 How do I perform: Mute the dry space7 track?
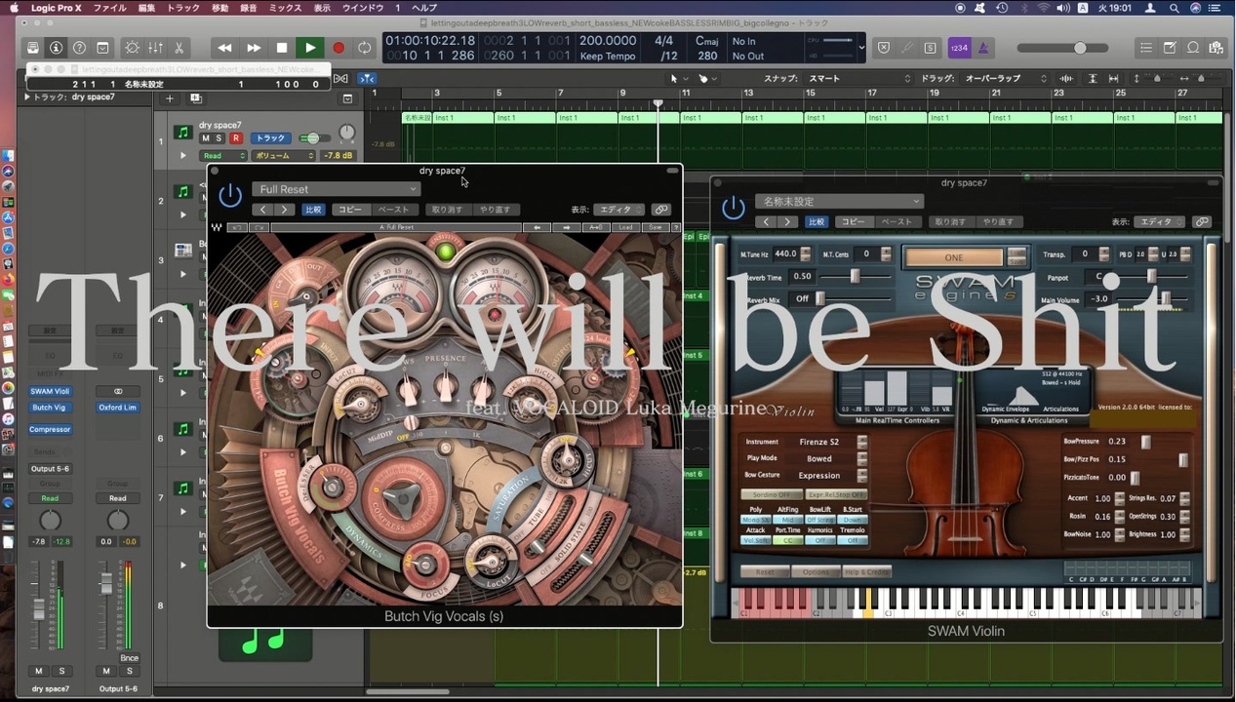pyautogui.click(x=206, y=138)
